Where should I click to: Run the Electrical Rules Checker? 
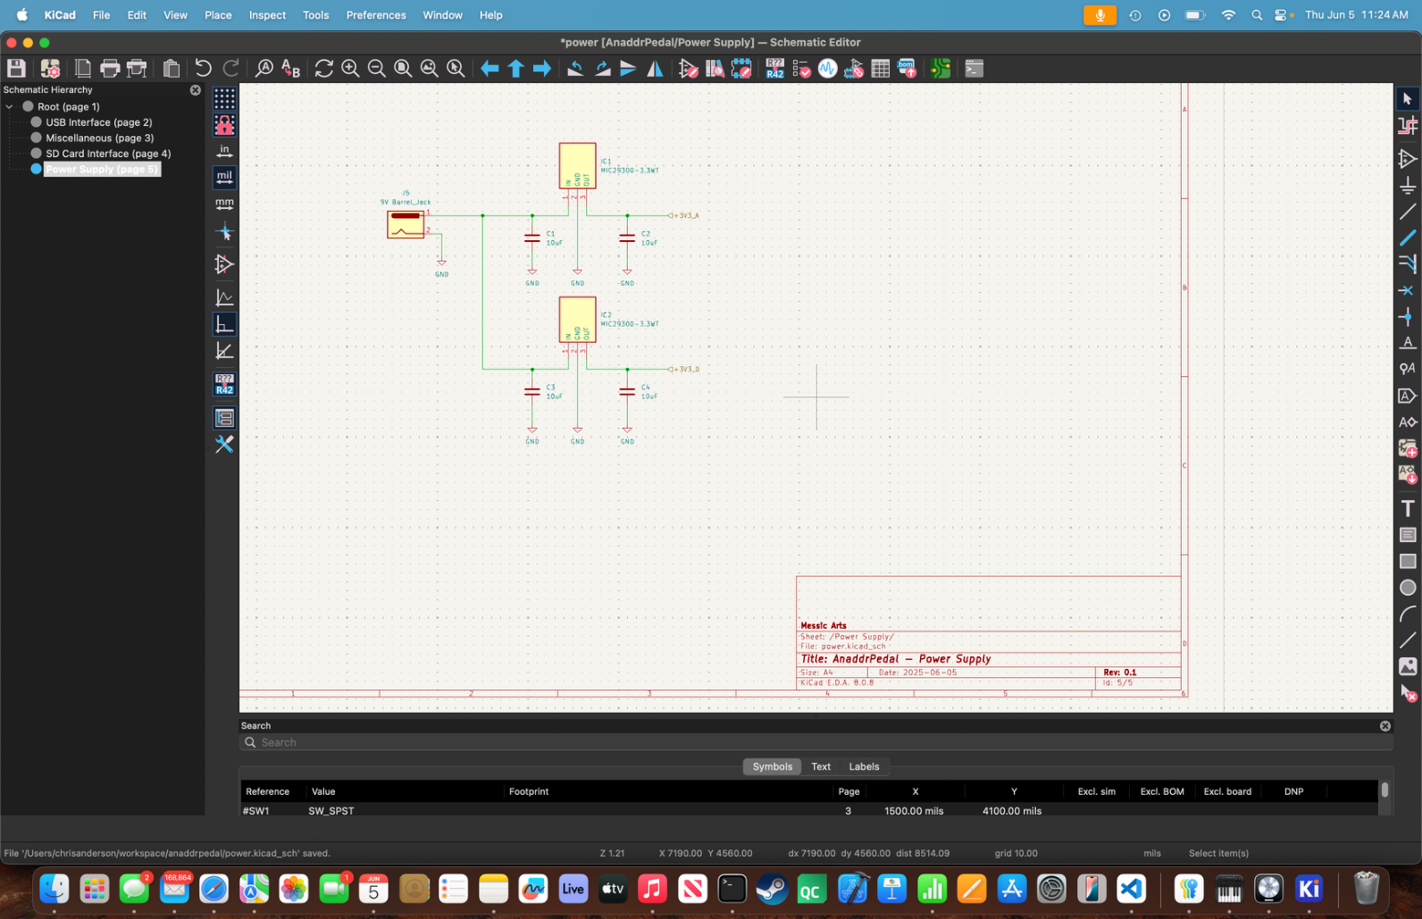[x=801, y=68]
